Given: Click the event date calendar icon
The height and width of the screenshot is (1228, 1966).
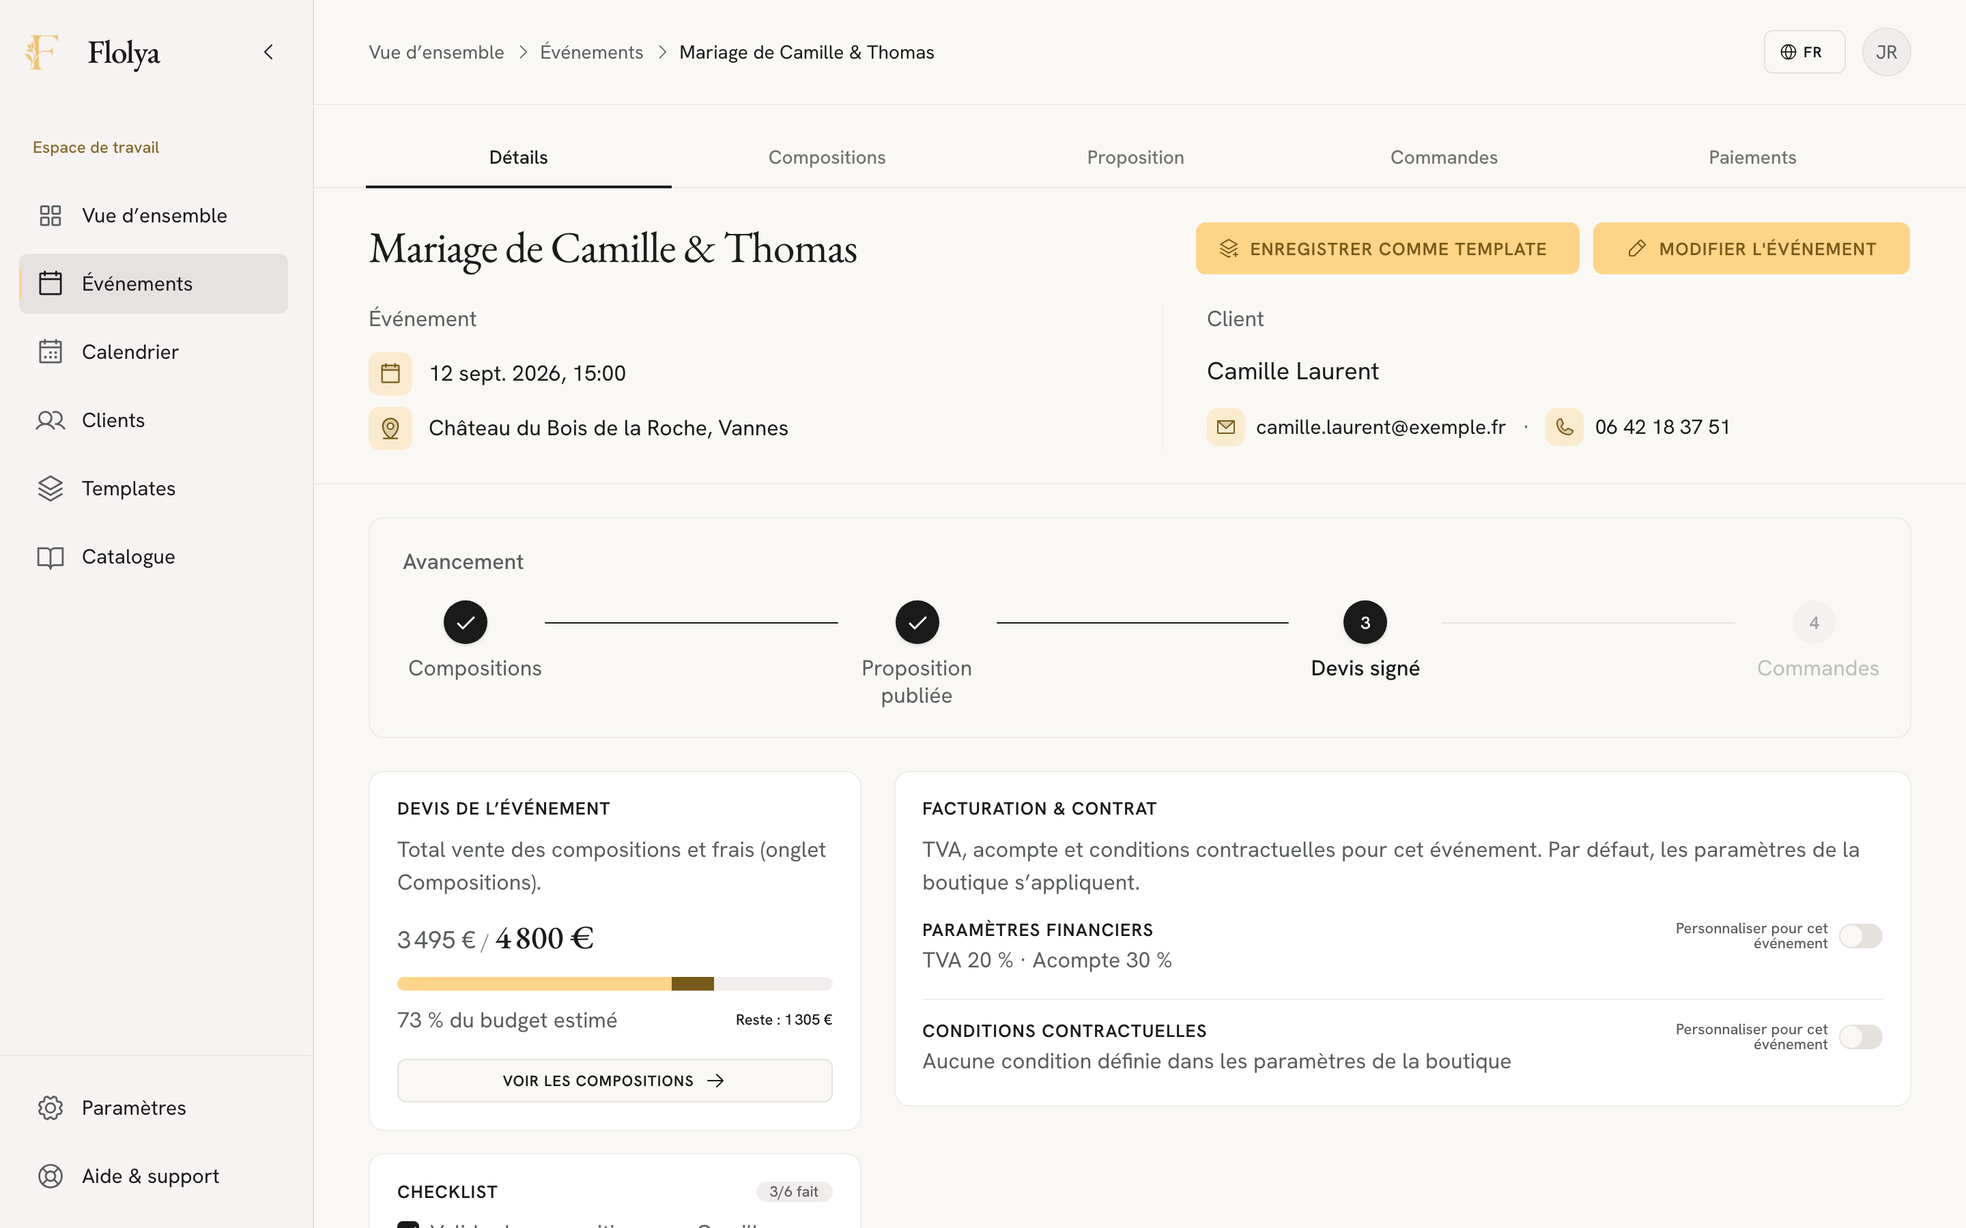Looking at the screenshot, I should coord(390,374).
